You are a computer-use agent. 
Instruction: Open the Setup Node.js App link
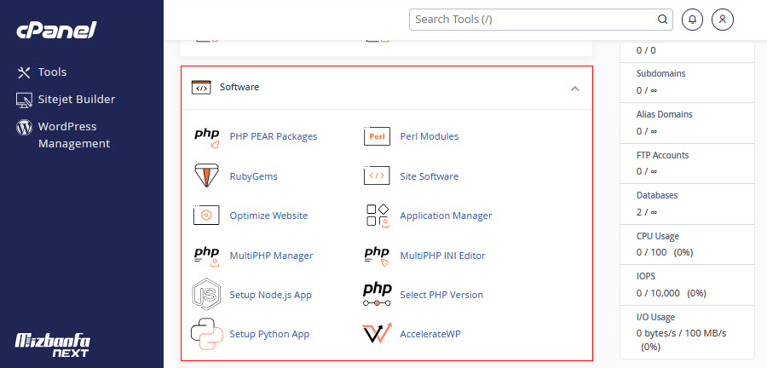270,295
